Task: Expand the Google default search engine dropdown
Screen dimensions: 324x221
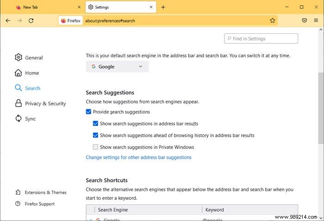Action: pos(117,66)
